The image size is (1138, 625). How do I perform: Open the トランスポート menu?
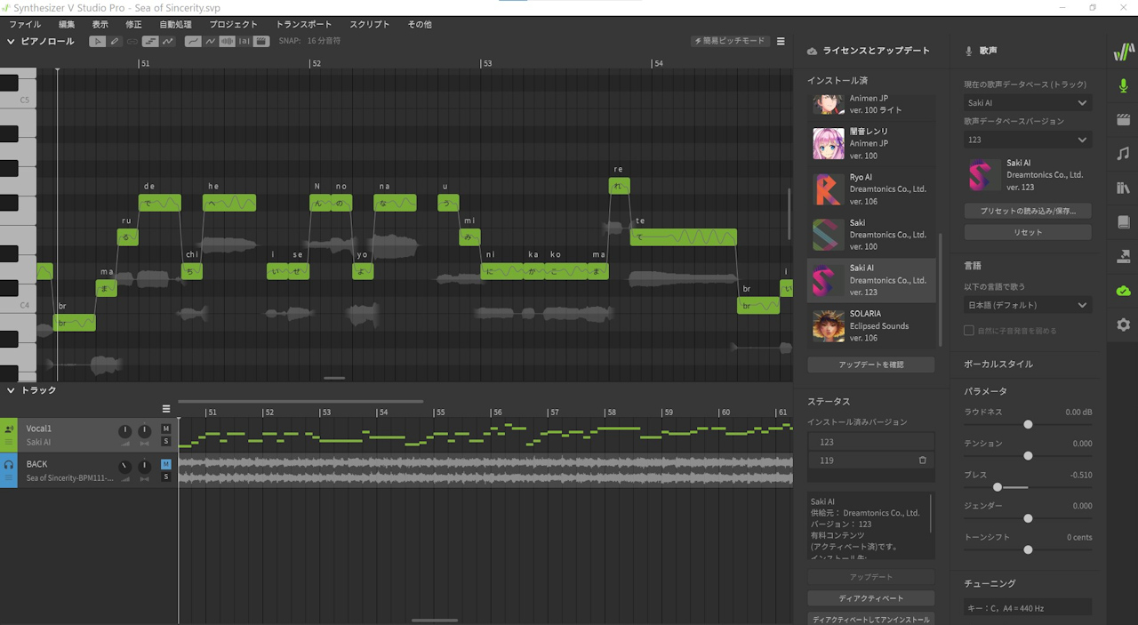click(x=304, y=24)
